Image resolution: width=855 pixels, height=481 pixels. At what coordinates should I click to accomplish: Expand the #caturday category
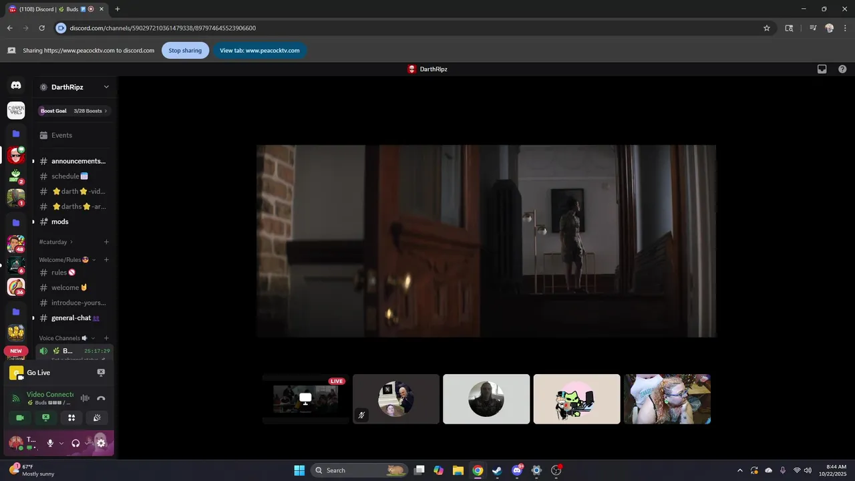point(56,242)
